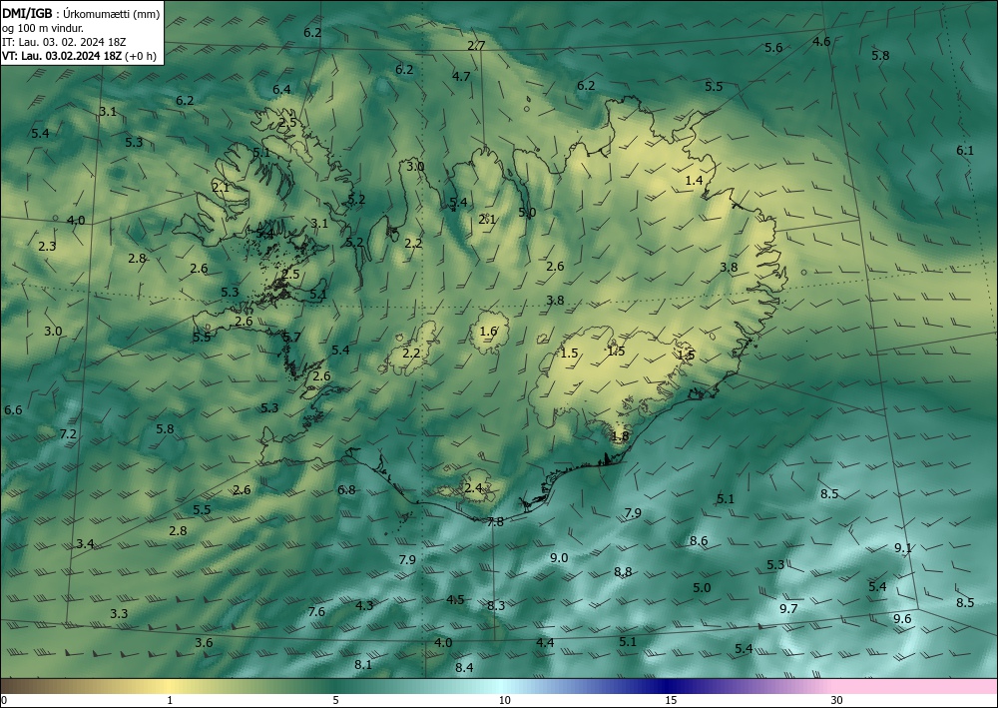Click the 1.4 value in northeast Iceland
Viewport: 998px width, 708px height.
point(694,181)
